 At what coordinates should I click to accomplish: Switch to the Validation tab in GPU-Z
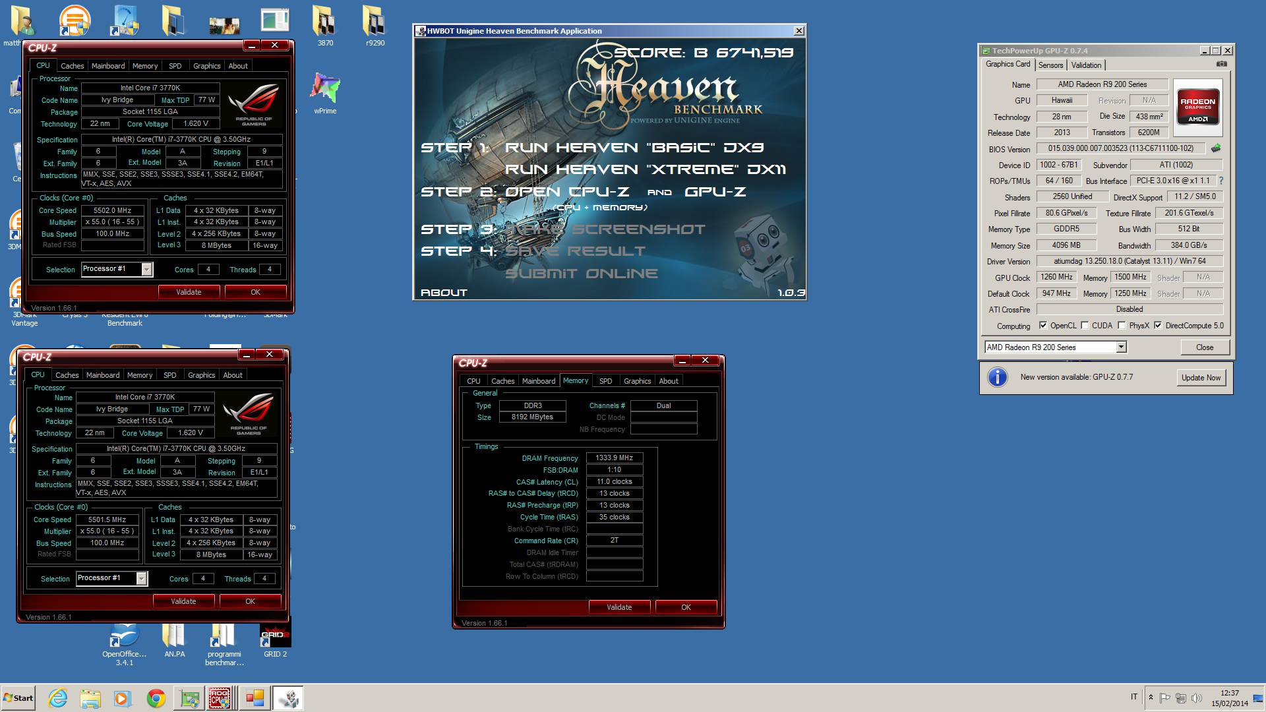(x=1086, y=65)
